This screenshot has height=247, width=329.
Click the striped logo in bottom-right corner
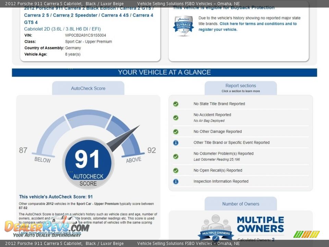[306, 234]
